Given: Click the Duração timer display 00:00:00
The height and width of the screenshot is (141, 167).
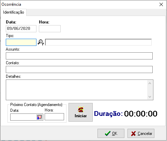Looking at the screenshot, I should (x=141, y=113).
